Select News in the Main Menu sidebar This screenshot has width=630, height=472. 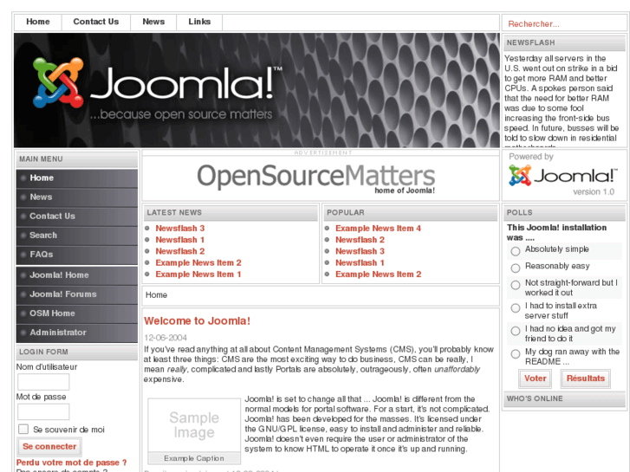coord(77,197)
